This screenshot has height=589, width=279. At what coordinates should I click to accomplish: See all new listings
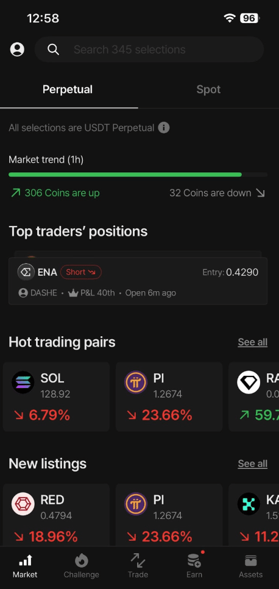pyautogui.click(x=253, y=464)
